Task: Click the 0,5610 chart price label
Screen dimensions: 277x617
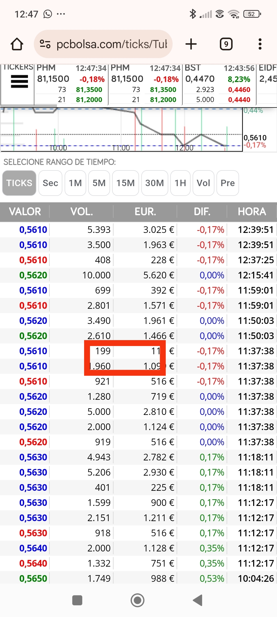Action: [x=255, y=138]
